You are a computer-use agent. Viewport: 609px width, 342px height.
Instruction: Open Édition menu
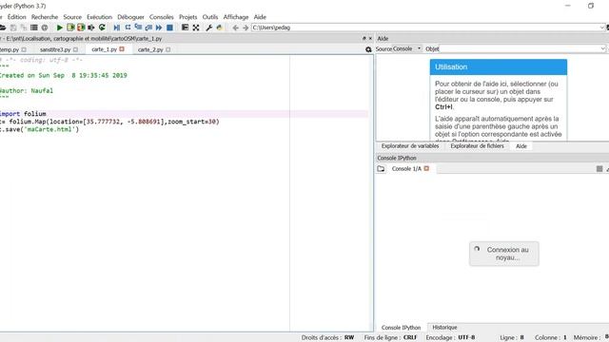coord(17,17)
